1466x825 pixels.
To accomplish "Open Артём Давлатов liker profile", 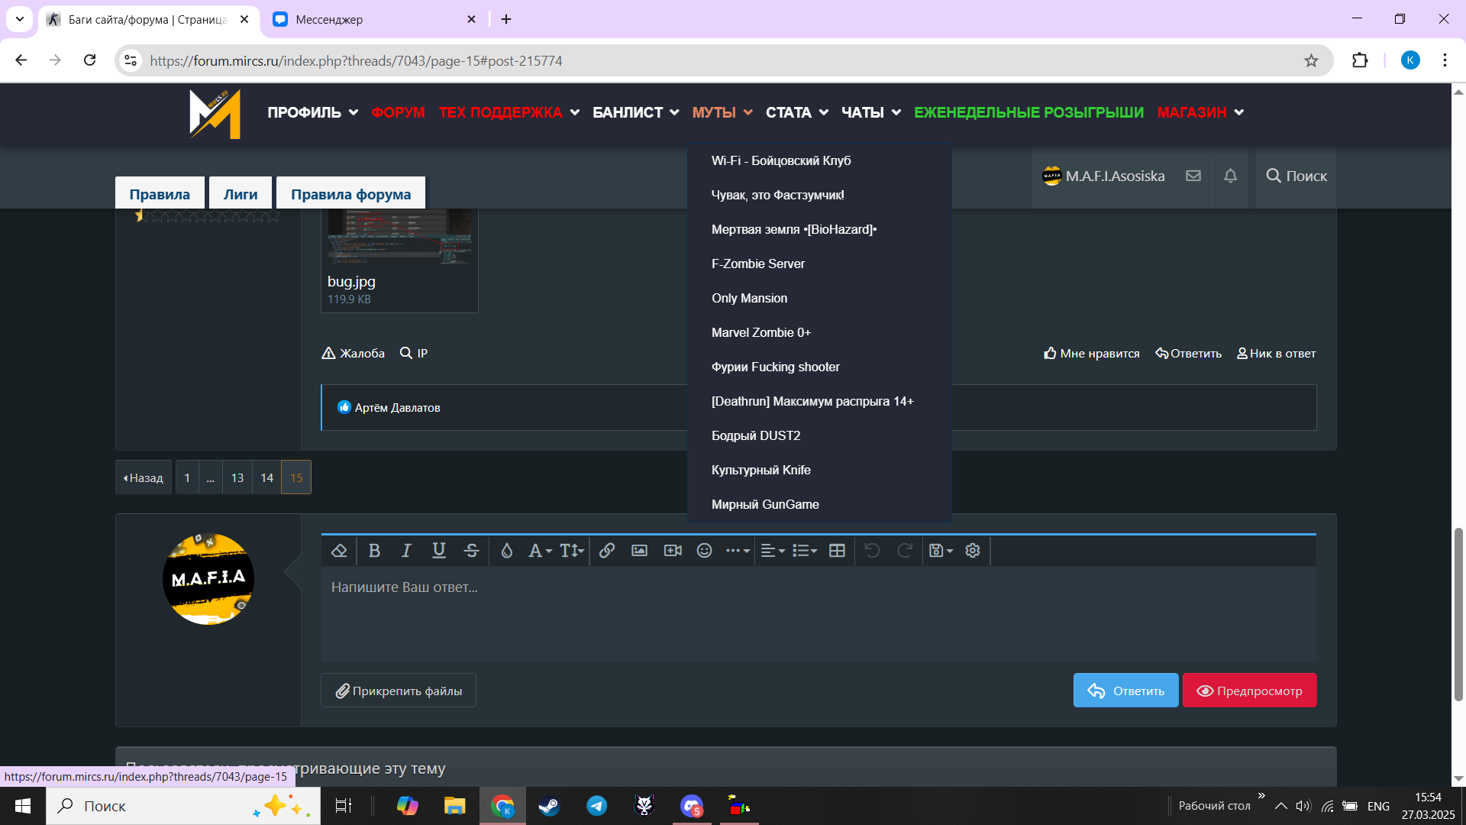I will tap(397, 408).
